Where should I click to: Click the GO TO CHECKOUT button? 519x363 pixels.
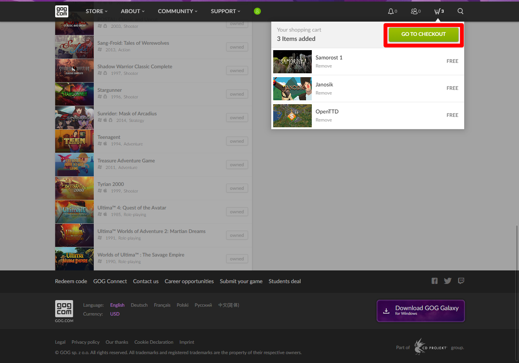pyautogui.click(x=423, y=34)
